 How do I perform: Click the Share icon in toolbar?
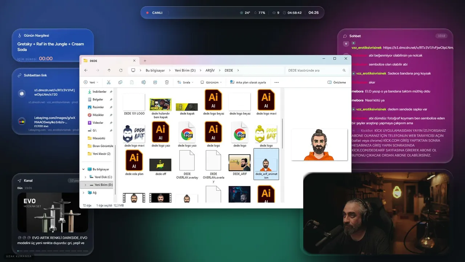click(x=155, y=82)
